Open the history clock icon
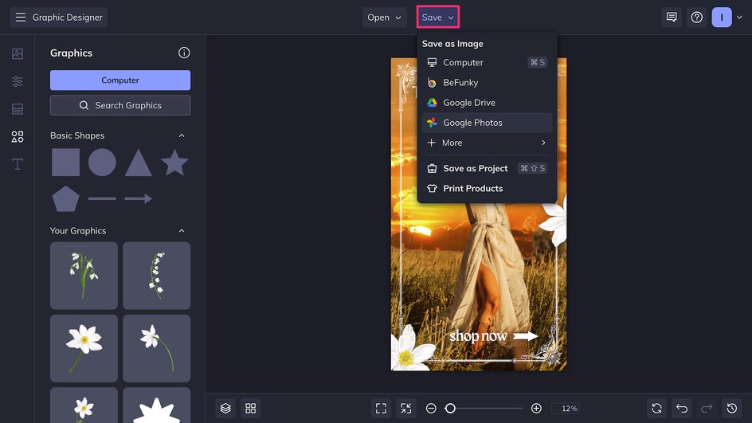752x423 pixels. point(731,408)
